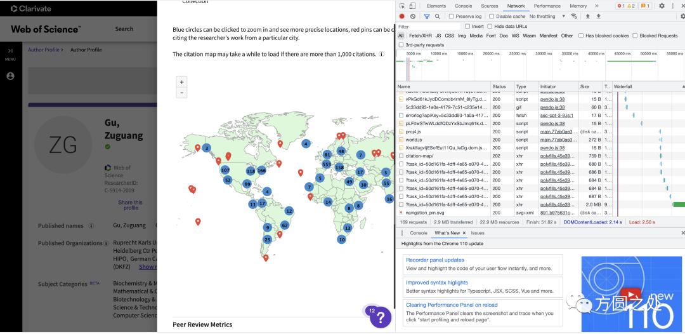This screenshot has height=334, width=685.
Task: Open DevTools three-dot customize menu
Action: pos(672,6)
